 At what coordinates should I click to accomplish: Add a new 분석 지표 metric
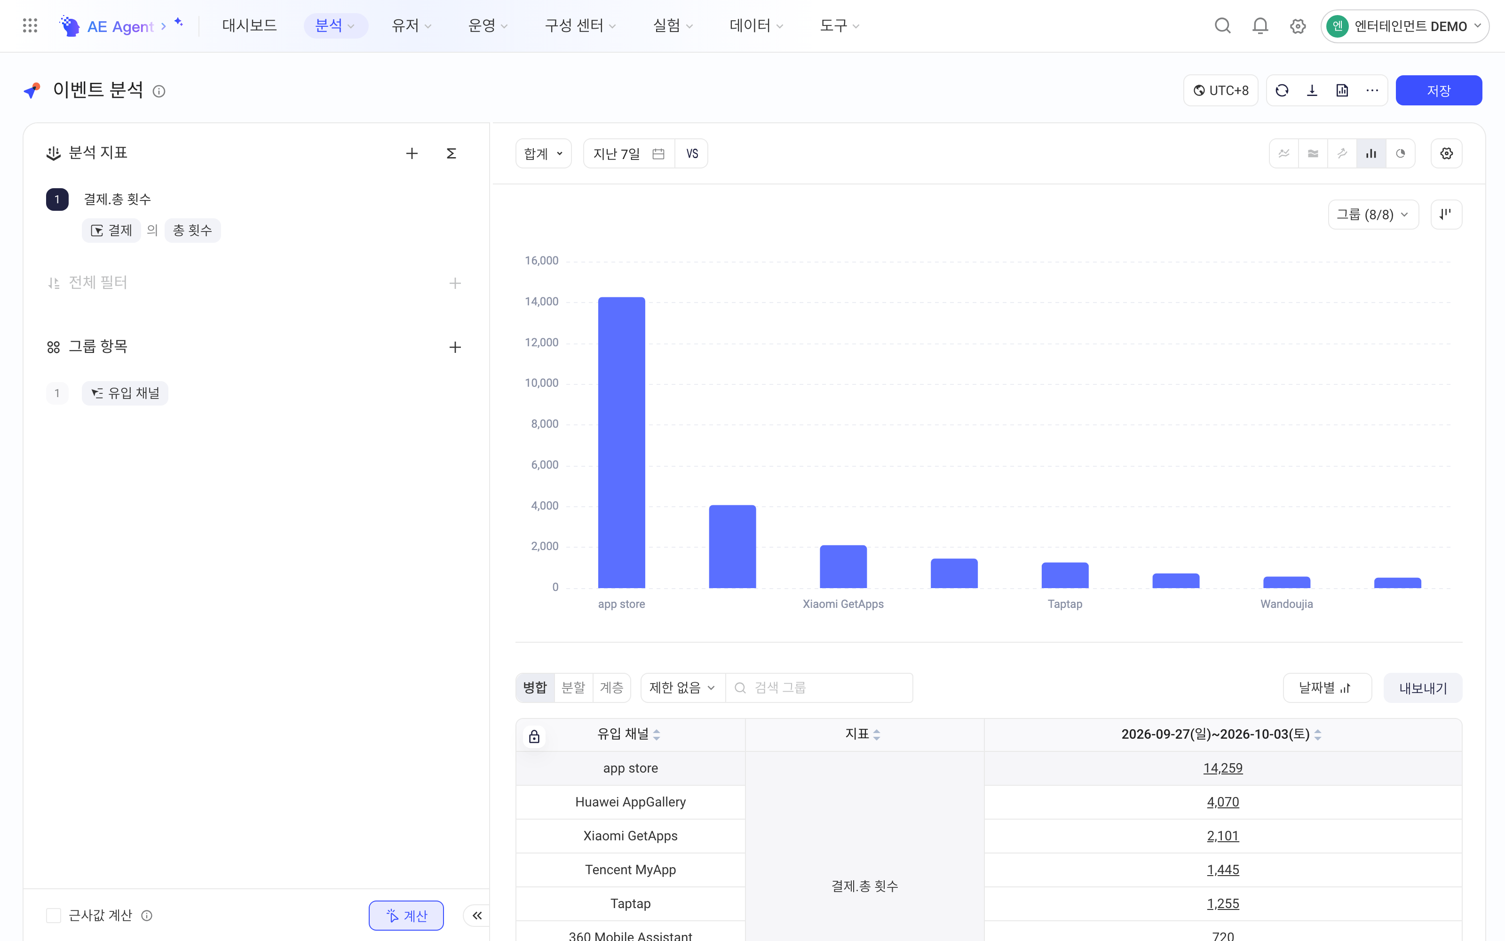[x=412, y=154]
